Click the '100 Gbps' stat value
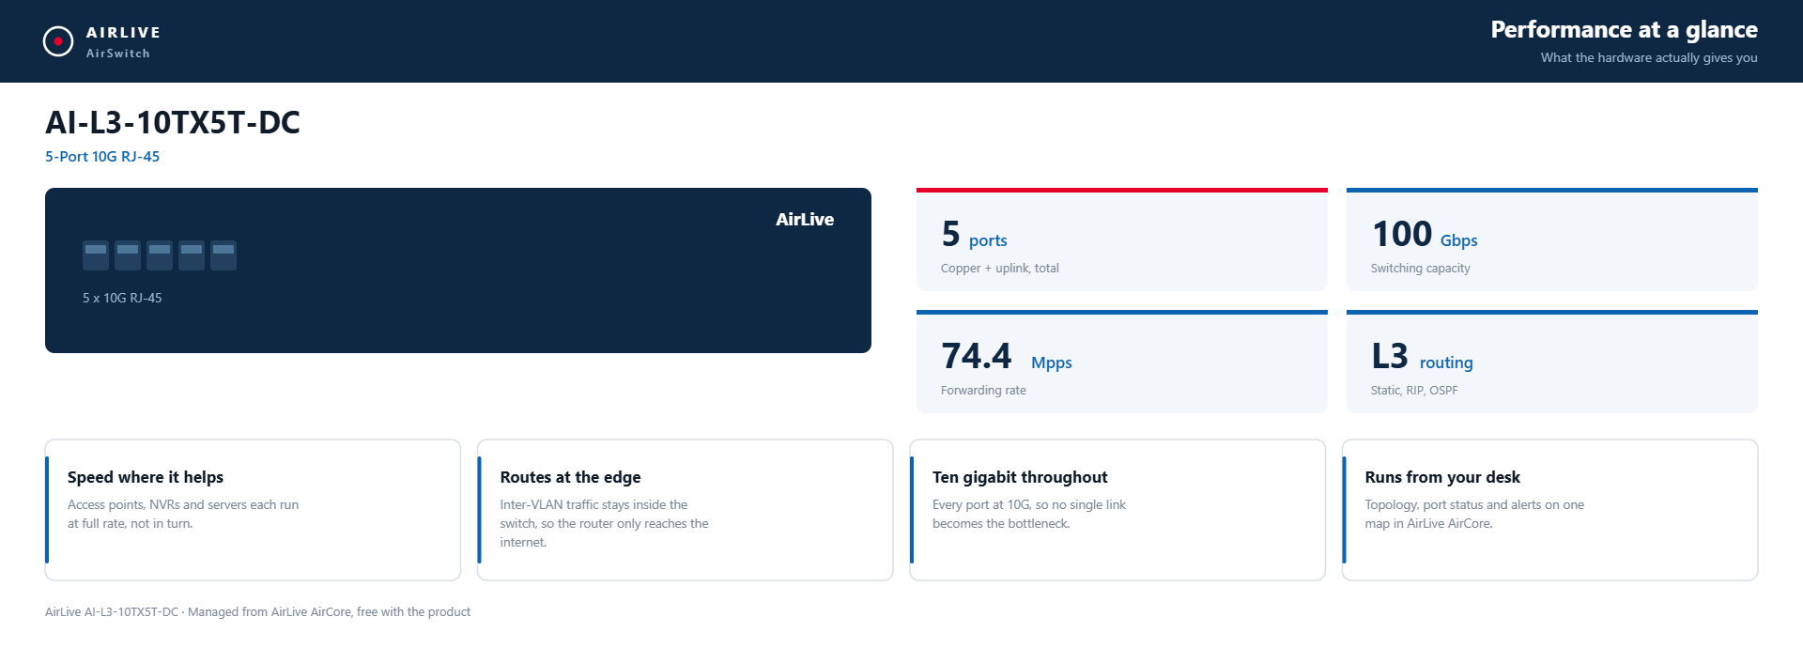Viewport: 1803px width, 648px height. click(1425, 234)
